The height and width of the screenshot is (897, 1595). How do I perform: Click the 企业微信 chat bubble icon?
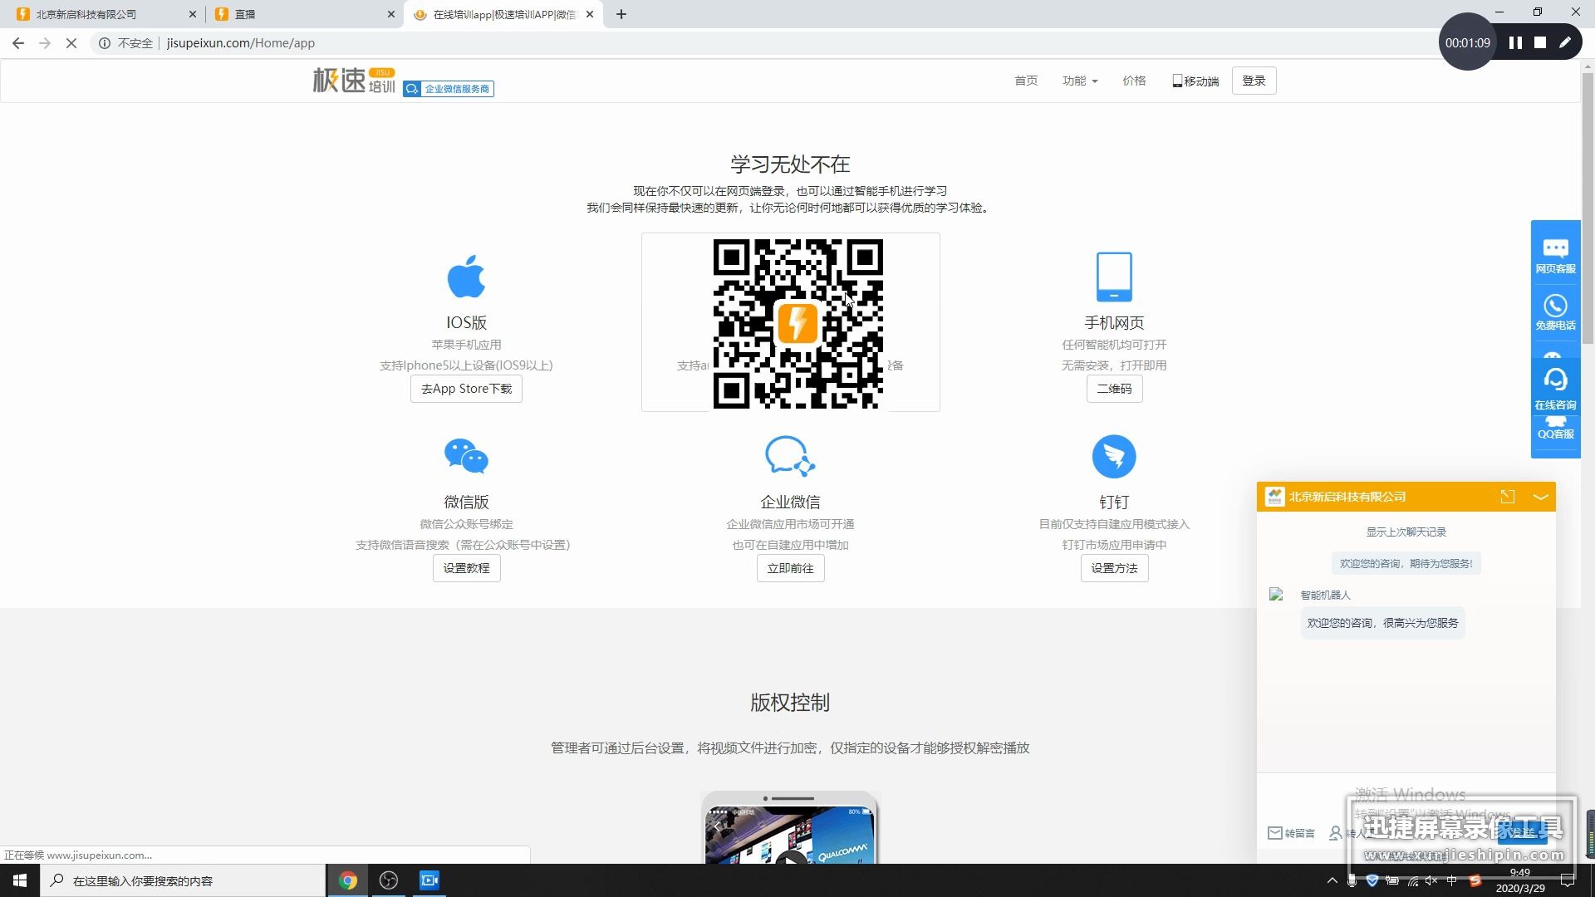(x=789, y=456)
